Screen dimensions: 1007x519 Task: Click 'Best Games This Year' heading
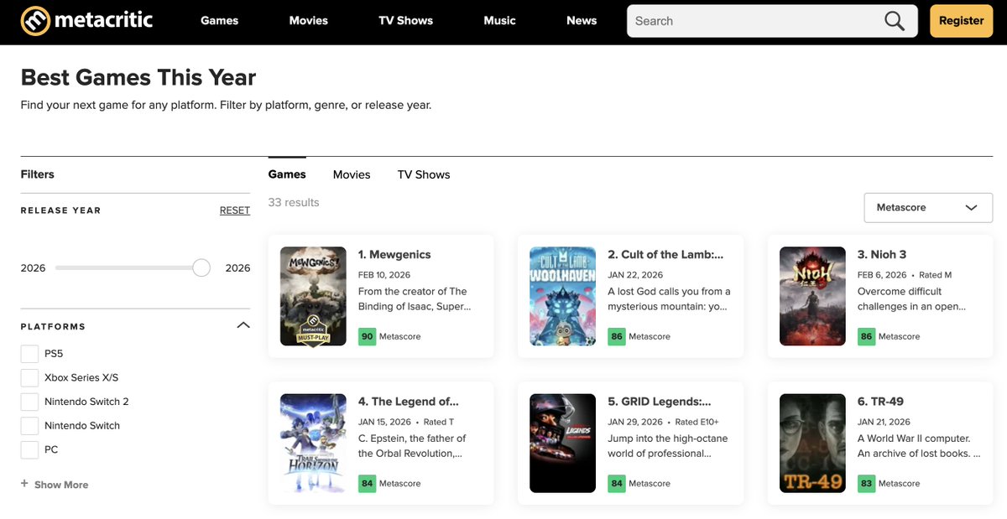(x=138, y=77)
